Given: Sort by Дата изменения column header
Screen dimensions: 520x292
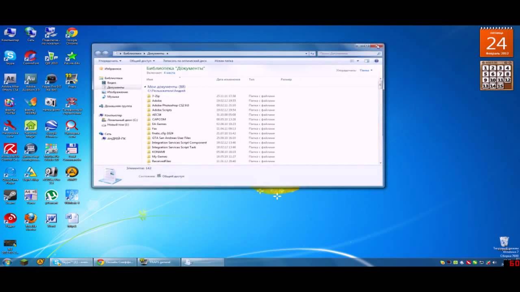Looking at the screenshot, I should click(x=228, y=79).
